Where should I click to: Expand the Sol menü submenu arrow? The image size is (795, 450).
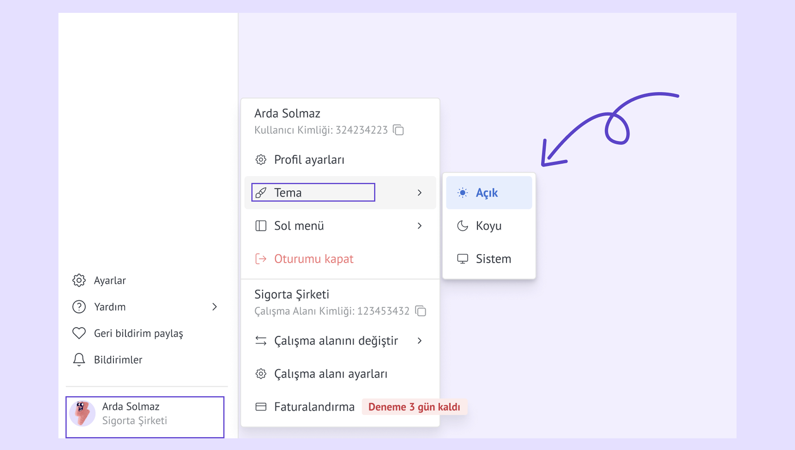tap(419, 226)
